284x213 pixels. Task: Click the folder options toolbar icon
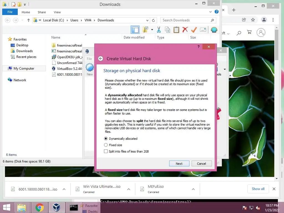click(145, 30)
